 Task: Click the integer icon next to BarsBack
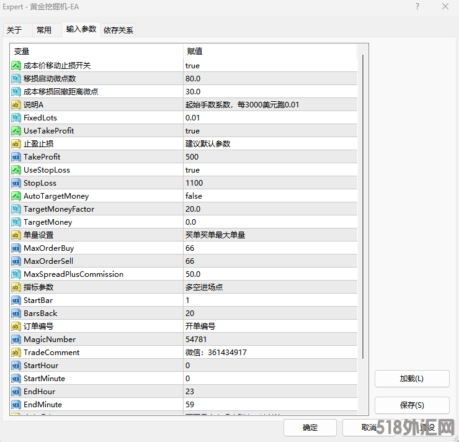point(16,313)
